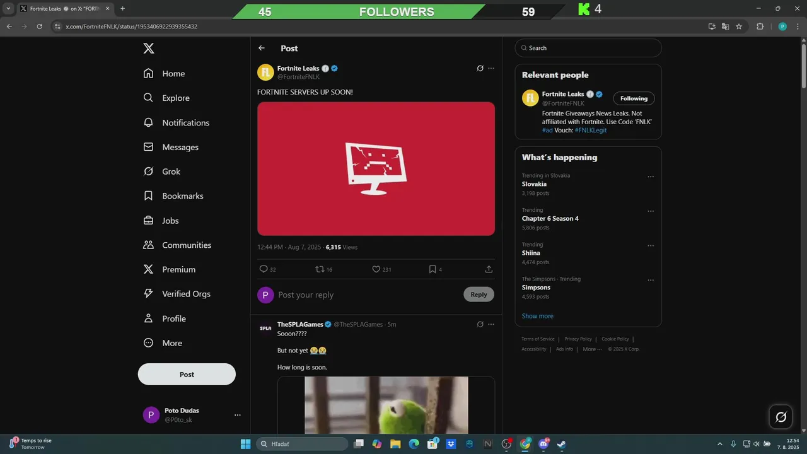Open a new browser tab with plus icon
This screenshot has height=454, width=807.
click(x=122, y=8)
